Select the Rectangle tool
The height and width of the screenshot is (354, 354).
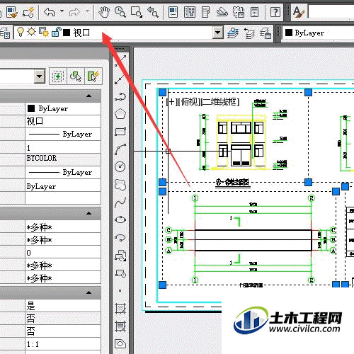point(120,132)
